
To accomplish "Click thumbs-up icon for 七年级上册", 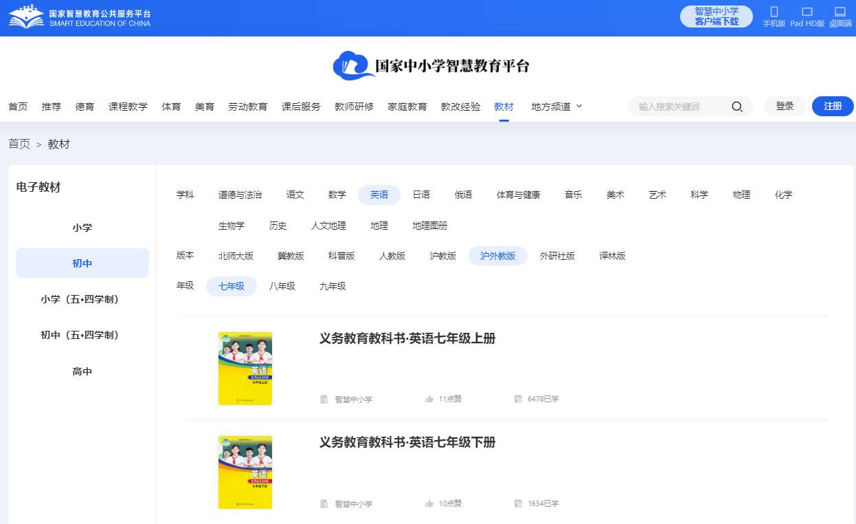I will (429, 399).
